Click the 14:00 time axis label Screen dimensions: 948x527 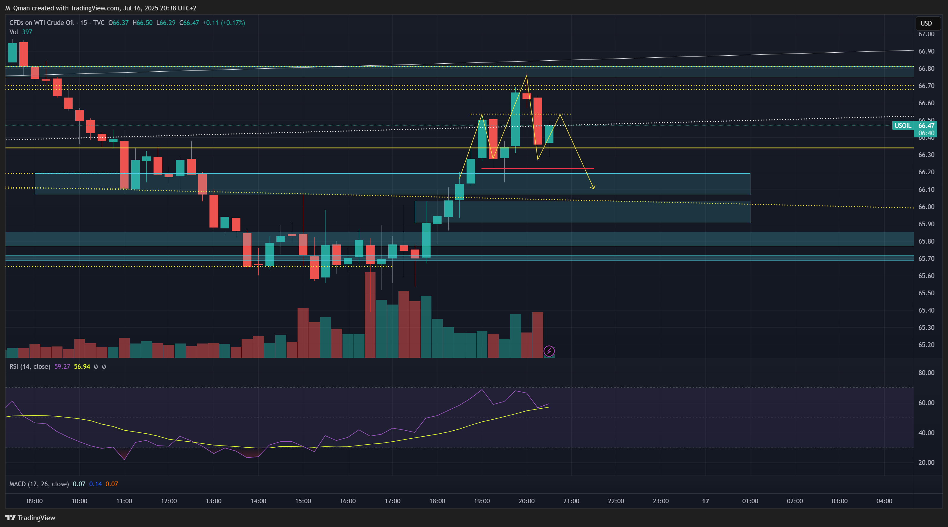click(258, 501)
